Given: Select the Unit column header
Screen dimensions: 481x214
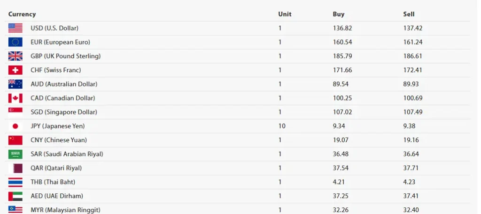Looking at the screenshot, I should pyautogui.click(x=285, y=14).
